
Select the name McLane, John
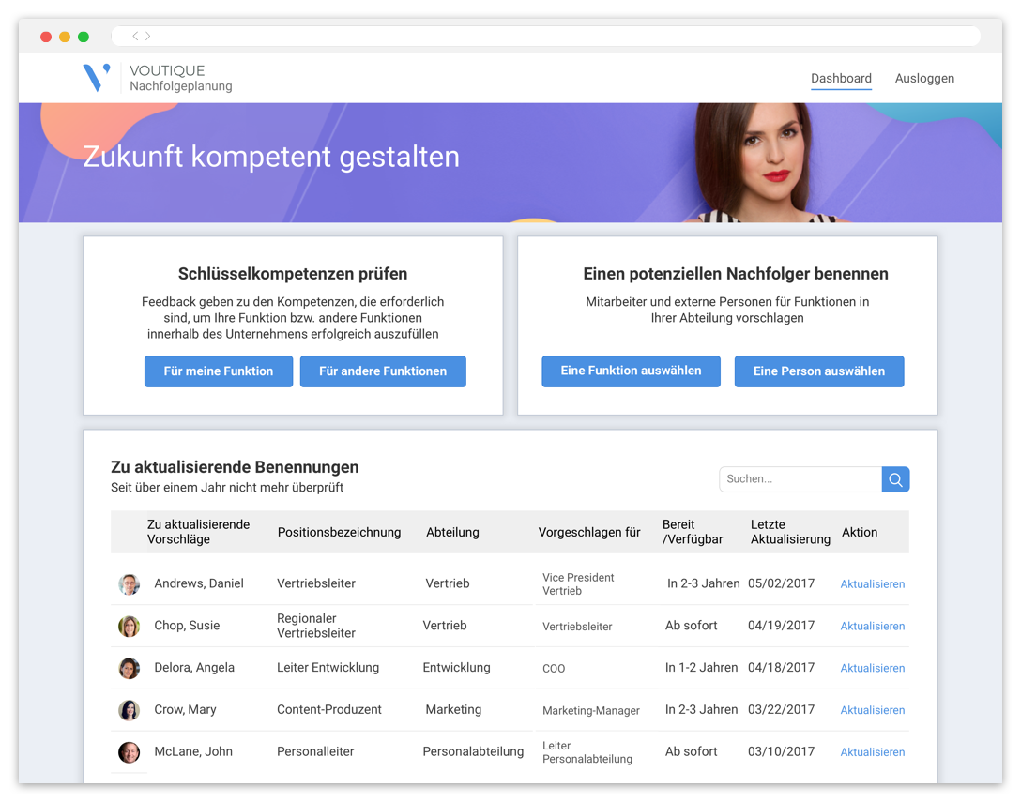point(192,752)
